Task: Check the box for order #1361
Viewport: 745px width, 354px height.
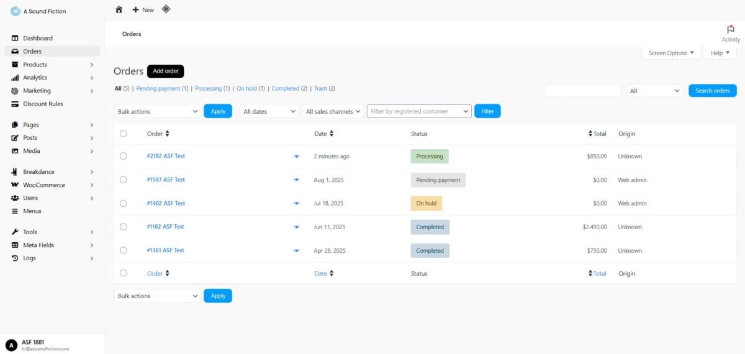Action: click(124, 250)
